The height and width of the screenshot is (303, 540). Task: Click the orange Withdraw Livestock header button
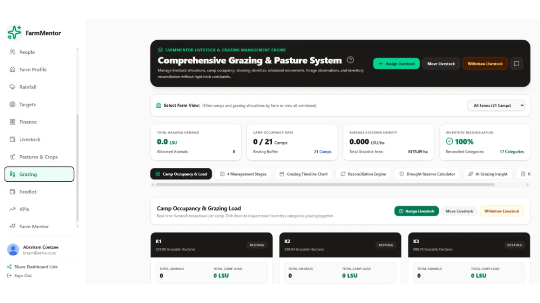[x=485, y=64]
